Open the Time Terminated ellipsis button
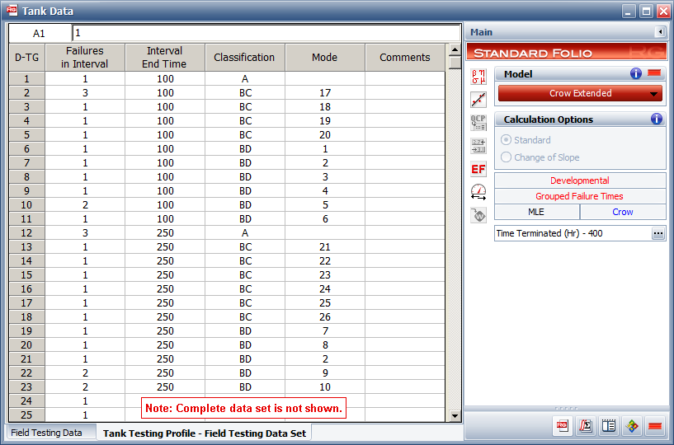The width and height of the screenshot is (674, 445). (658, 233)
